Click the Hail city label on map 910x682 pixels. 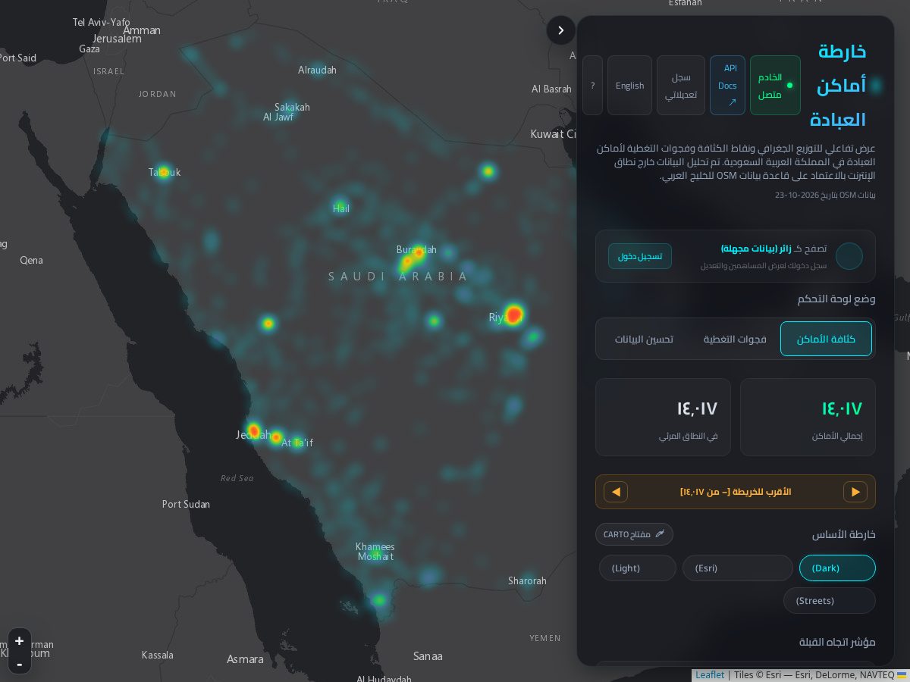341,208
